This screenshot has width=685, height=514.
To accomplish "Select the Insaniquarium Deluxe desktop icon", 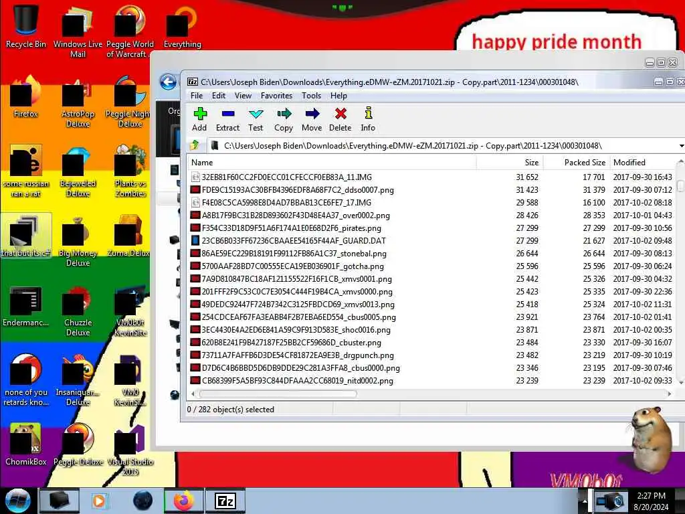I will coord(78,380).
